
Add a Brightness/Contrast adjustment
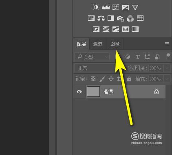[x=96, y=7]
